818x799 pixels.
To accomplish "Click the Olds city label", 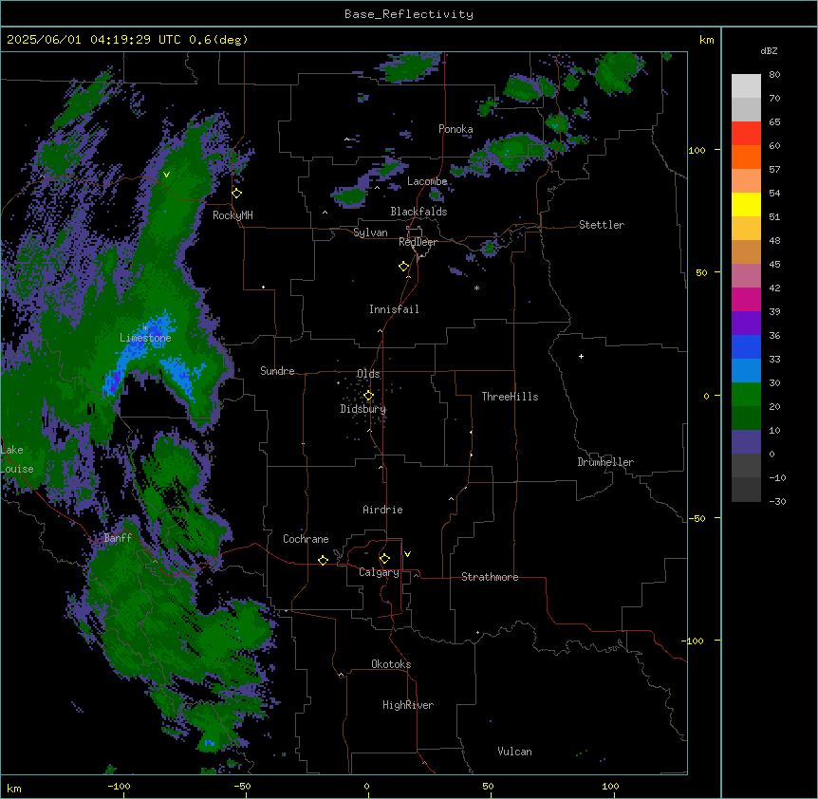I will 368,374.
